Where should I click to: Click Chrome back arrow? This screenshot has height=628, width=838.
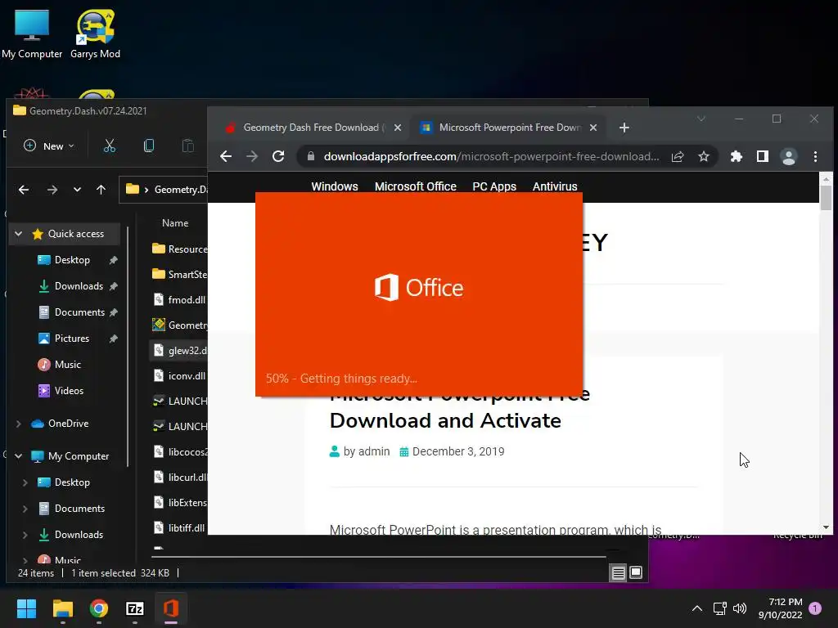[226, 156]
